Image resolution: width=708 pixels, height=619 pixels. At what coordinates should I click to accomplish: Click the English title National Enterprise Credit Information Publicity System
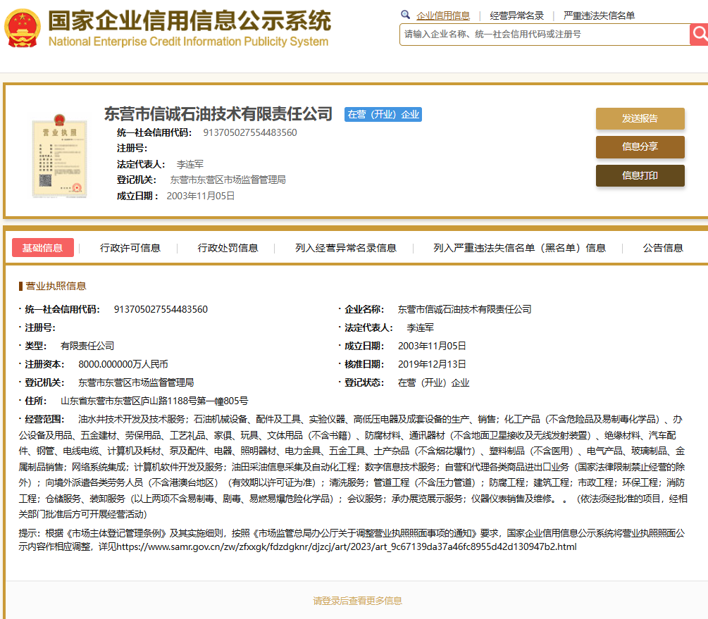coord(188,42)
